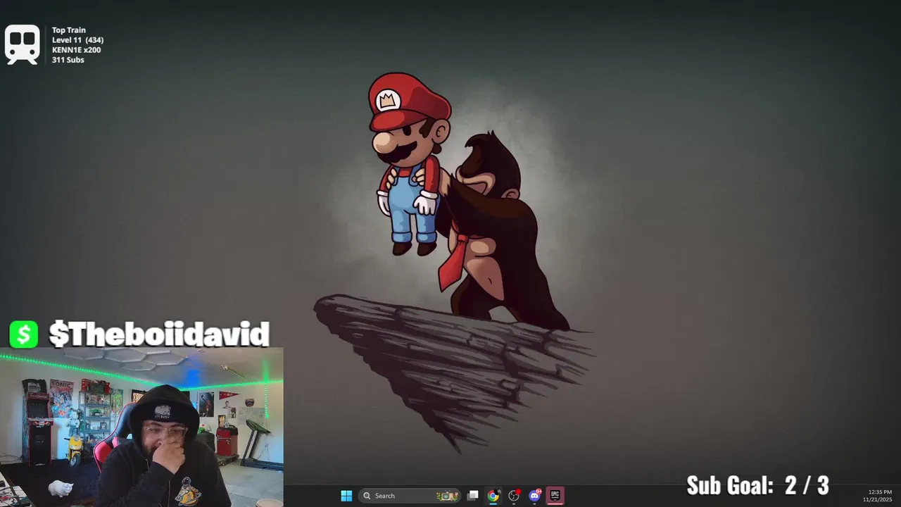Click the Top Train label
901x507 pixels.
[68, 30]
